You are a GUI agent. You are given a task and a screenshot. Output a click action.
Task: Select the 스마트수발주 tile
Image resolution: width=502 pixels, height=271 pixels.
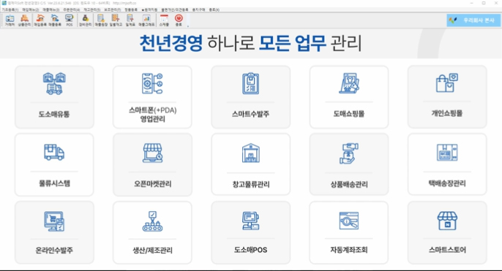251,97
